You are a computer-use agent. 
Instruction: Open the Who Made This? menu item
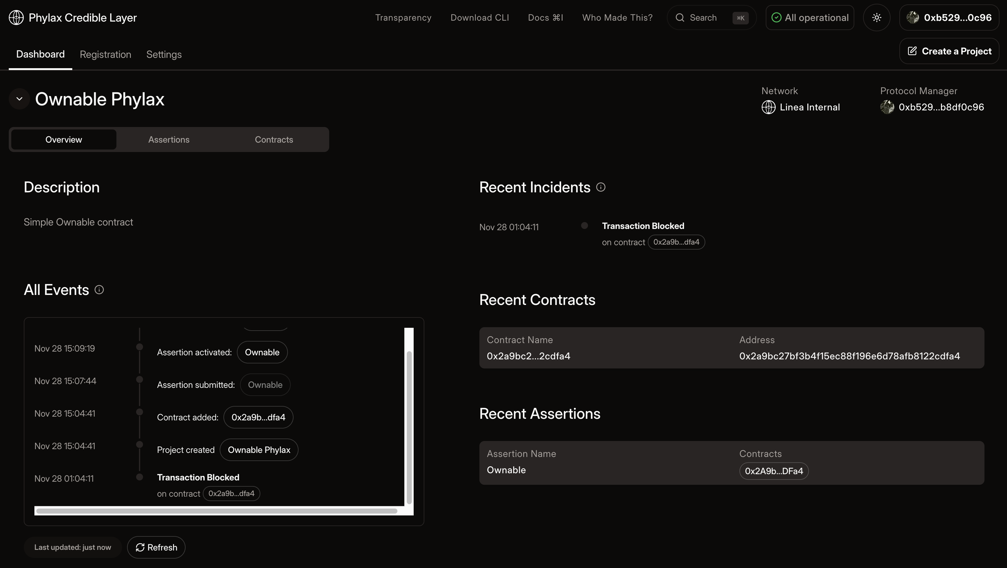click(617, 18)
